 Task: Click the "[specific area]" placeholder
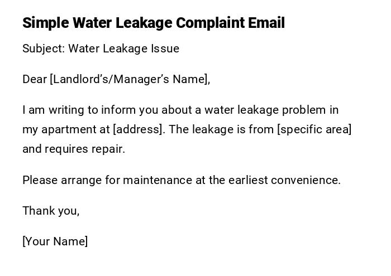(314, 129)
